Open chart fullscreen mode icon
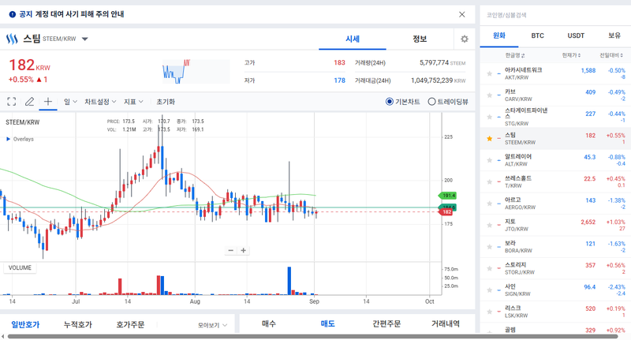The width and height of the screenshot is (631, 340). (12, 102)
